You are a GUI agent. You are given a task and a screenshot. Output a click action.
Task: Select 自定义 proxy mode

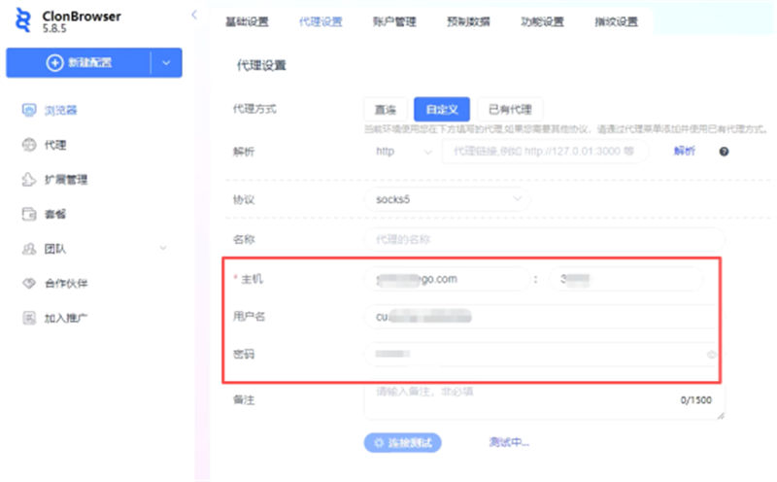click(442, 110)
